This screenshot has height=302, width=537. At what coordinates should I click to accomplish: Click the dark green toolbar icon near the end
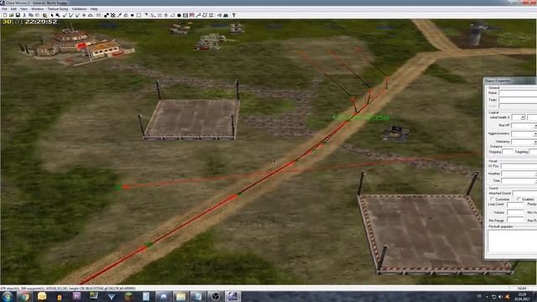[226, 15]
